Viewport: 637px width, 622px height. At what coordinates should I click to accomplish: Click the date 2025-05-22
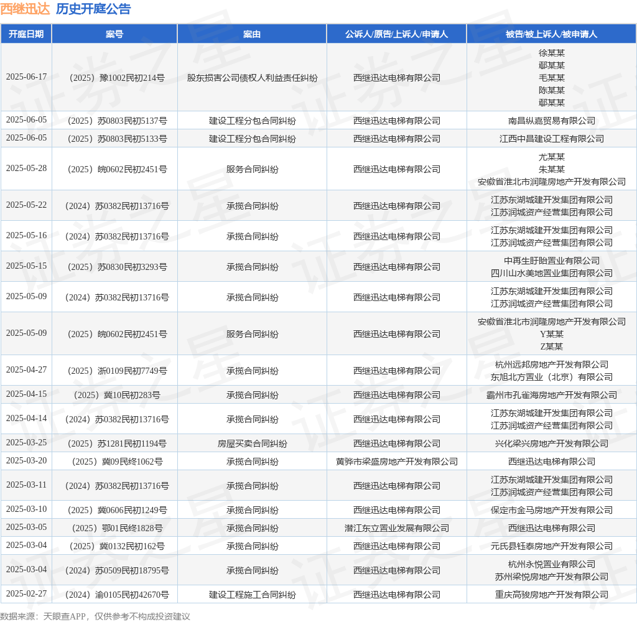point(26,205)
